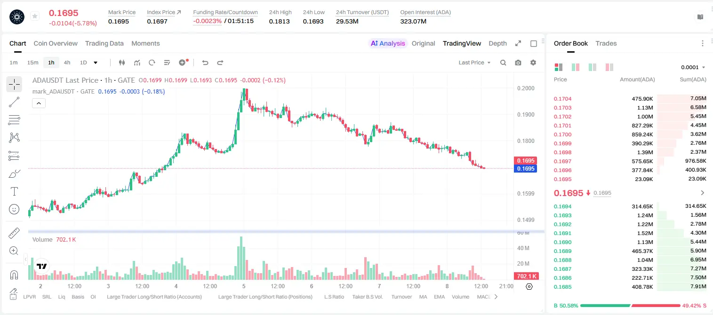Switch chart to Depth view
Image resolution: width=713 pixels, height=315 pixels.
497,43
